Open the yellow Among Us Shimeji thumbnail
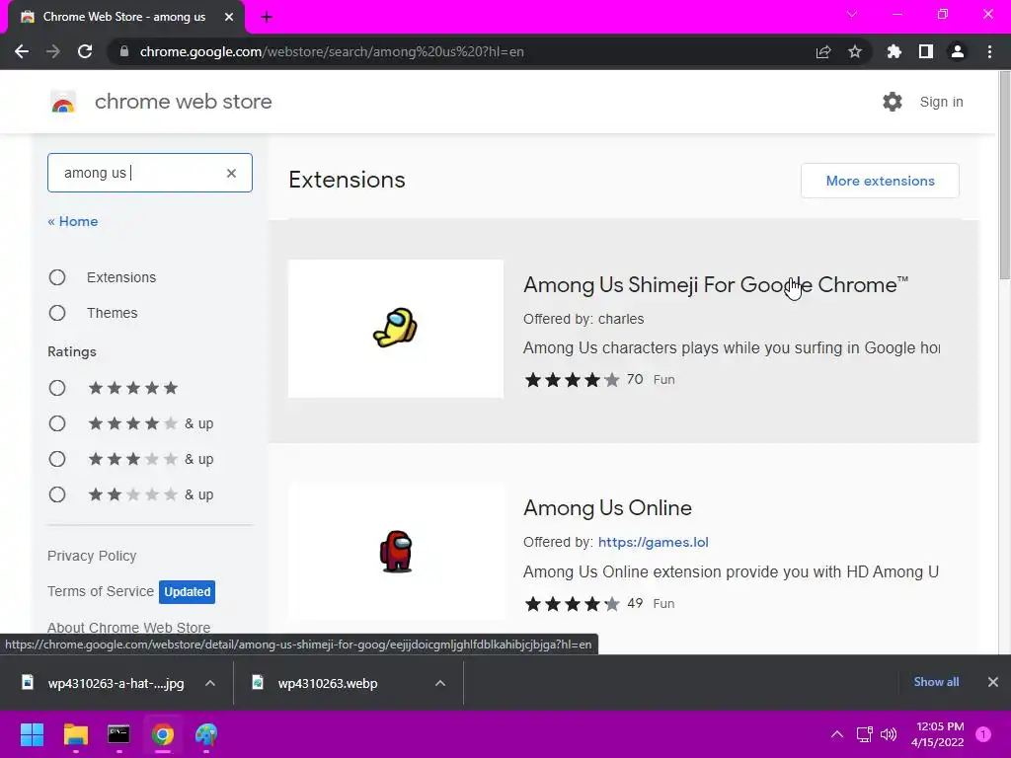The image size is (1011, 758). click(x=395, y=329)
